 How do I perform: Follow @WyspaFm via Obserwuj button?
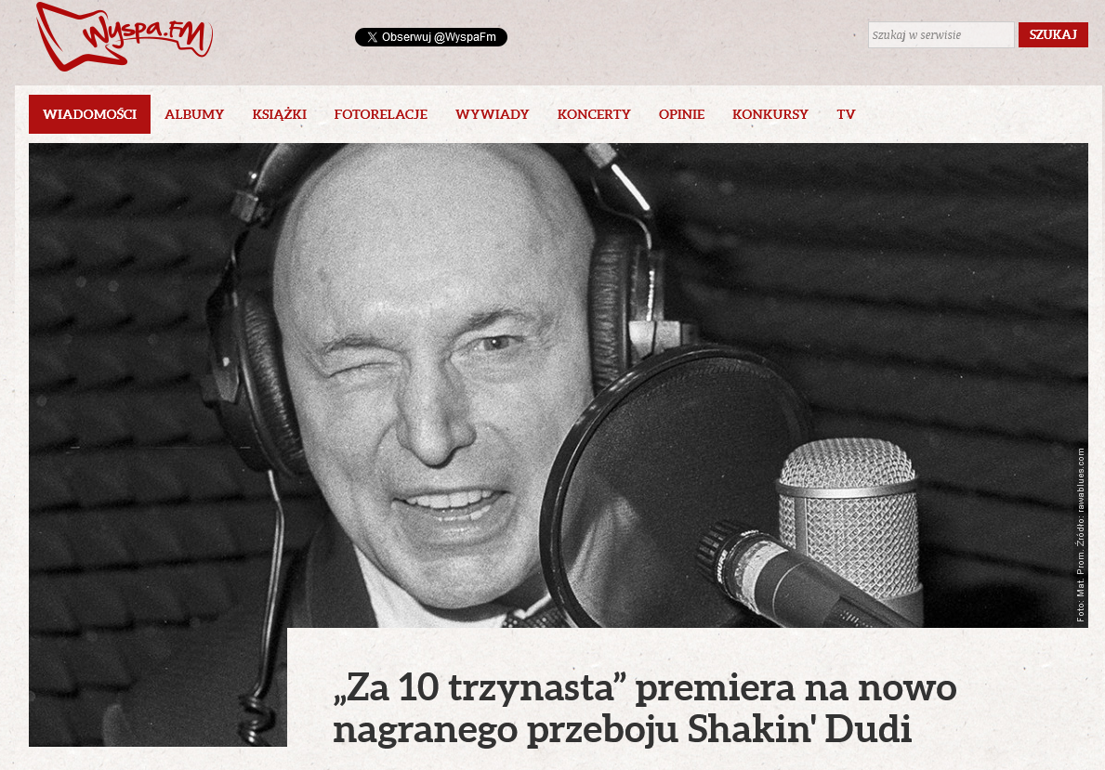(x=430, y=37)
